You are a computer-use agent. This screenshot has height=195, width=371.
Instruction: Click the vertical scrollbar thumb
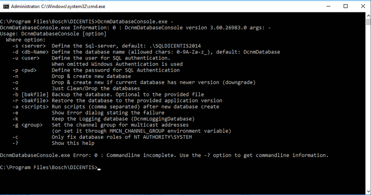368,22
